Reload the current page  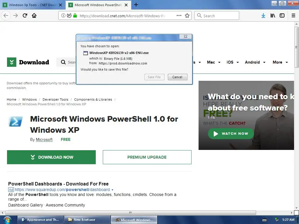point(25,15)
